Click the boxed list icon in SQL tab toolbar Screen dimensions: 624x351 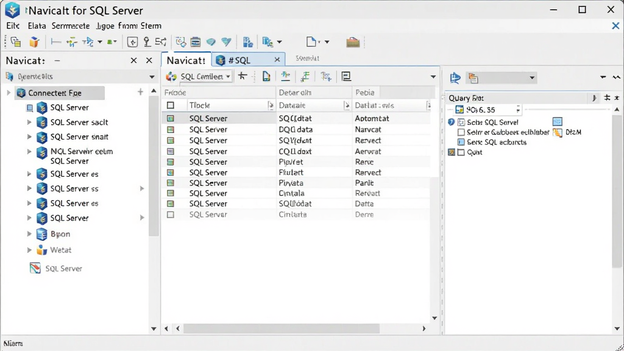coord(346,76)
